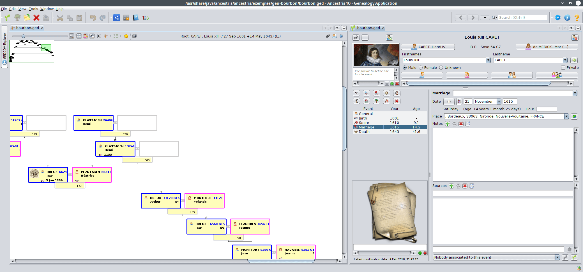
Task: Open the Tools menu
Action: tap(33, 9)
